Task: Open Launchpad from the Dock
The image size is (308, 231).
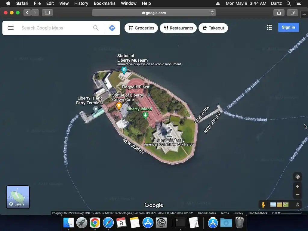Action: (x=82, y=223)
